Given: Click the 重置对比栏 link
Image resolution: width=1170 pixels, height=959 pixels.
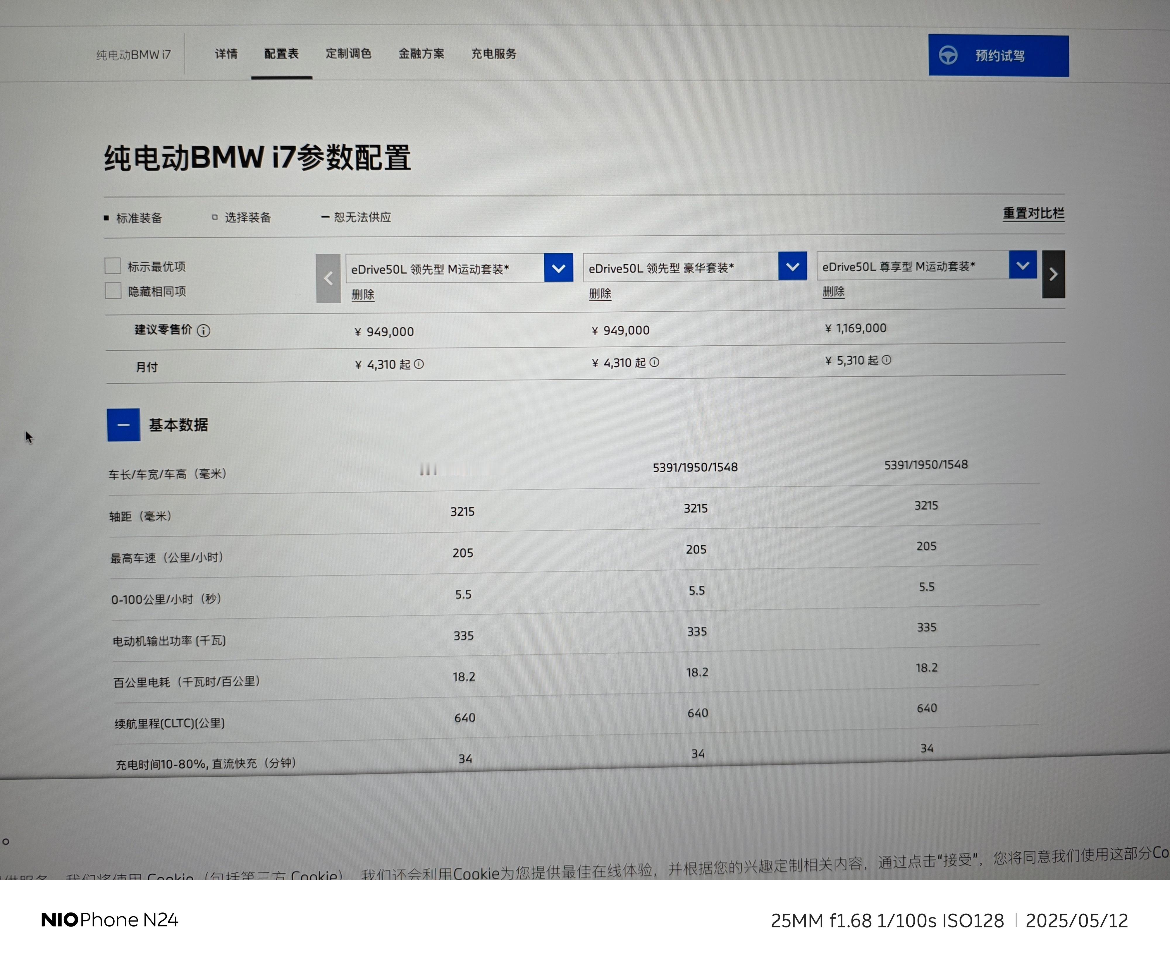Looking at the screenshot, I should [x=1034, y=213].
